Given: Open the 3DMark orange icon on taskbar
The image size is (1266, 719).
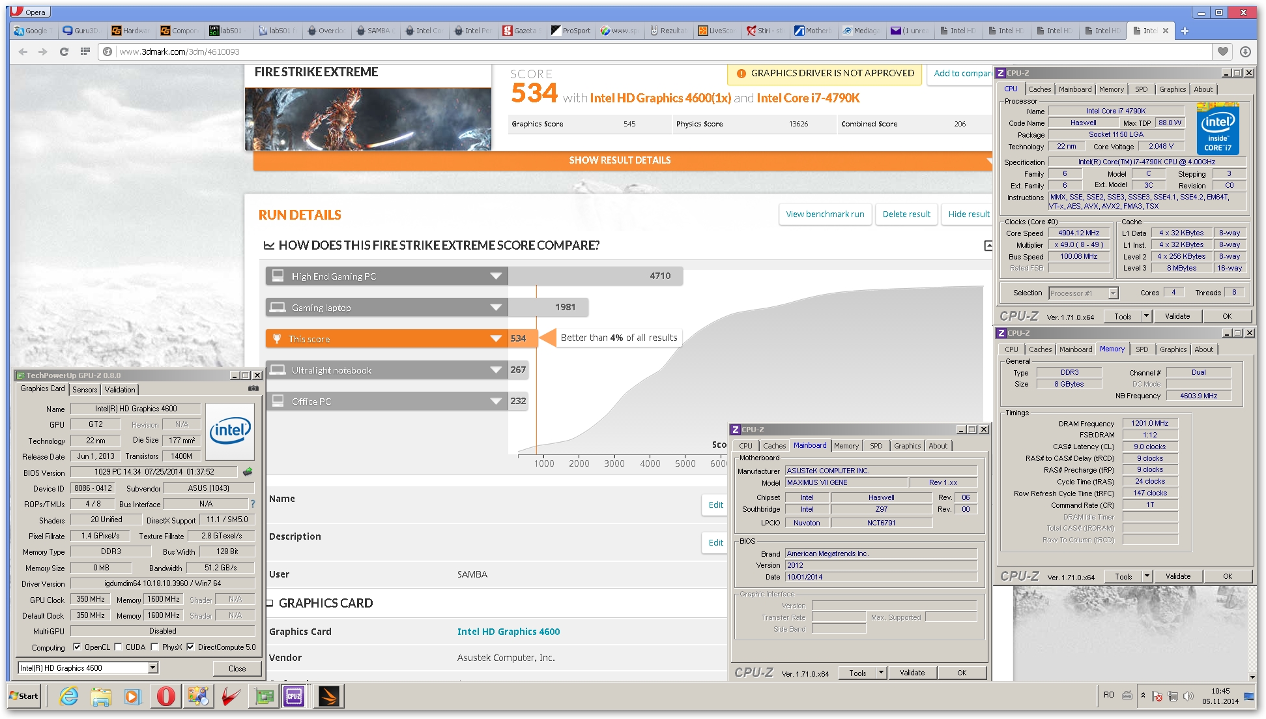Looking at the screenshot, I should tap(328, 696).
